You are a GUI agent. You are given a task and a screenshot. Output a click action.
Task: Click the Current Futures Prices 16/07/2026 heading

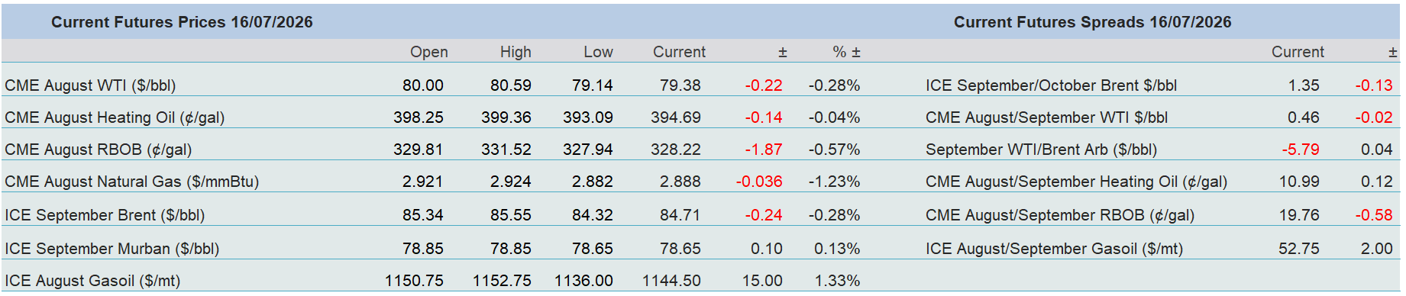pos(182,22)
